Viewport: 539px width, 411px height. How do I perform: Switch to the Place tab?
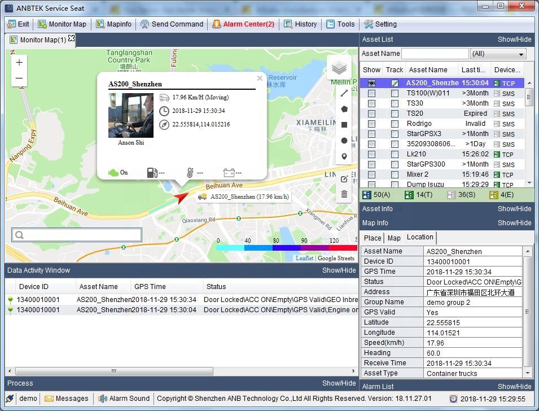373,238
